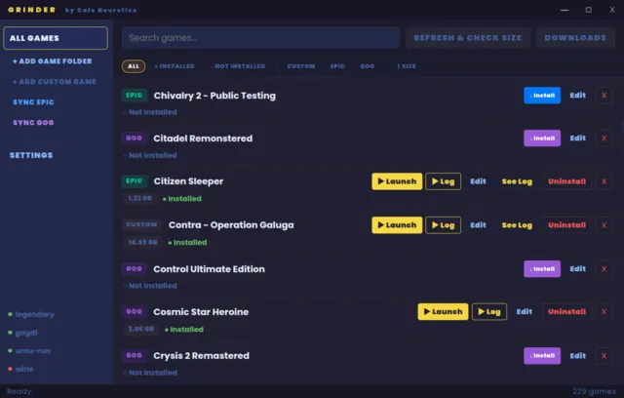Edit Control Ultimate Edition entry

click(x=578, y=269)
